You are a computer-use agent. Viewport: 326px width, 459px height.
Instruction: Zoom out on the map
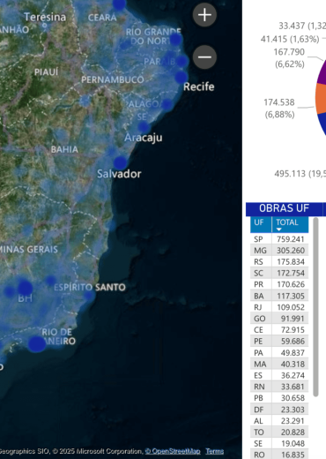204,57
